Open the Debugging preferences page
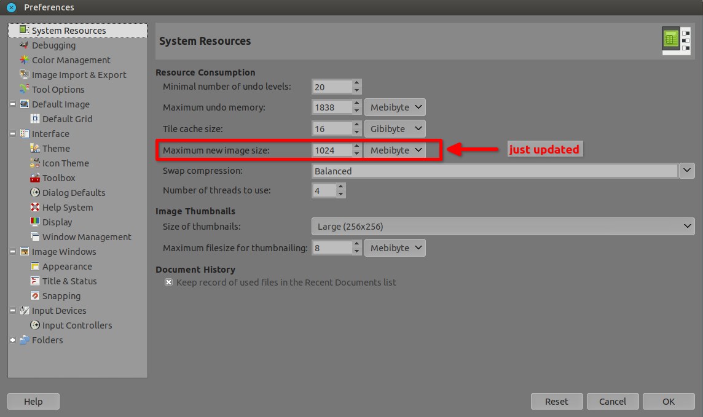703x417 pixels. (54, 45)
